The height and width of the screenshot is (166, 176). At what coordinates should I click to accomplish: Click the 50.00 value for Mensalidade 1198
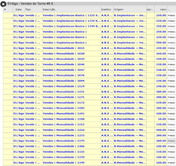pyautogui.click(x=162, y=119)
